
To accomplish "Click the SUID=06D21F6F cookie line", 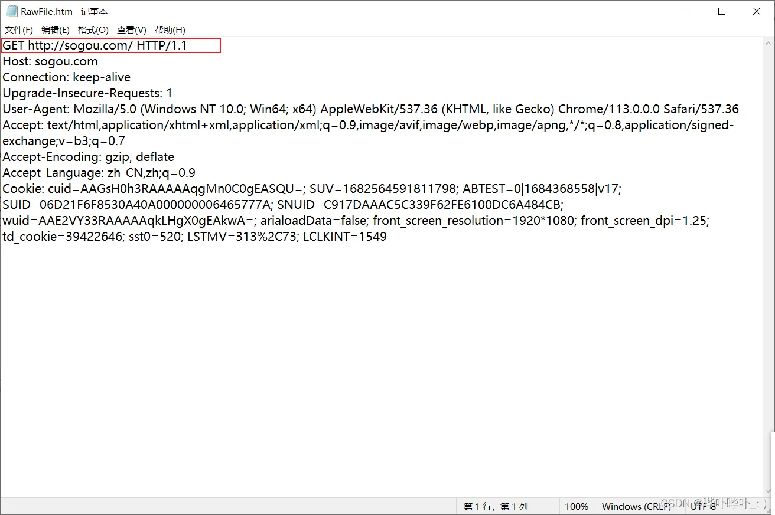I will [x=283, y=205].
